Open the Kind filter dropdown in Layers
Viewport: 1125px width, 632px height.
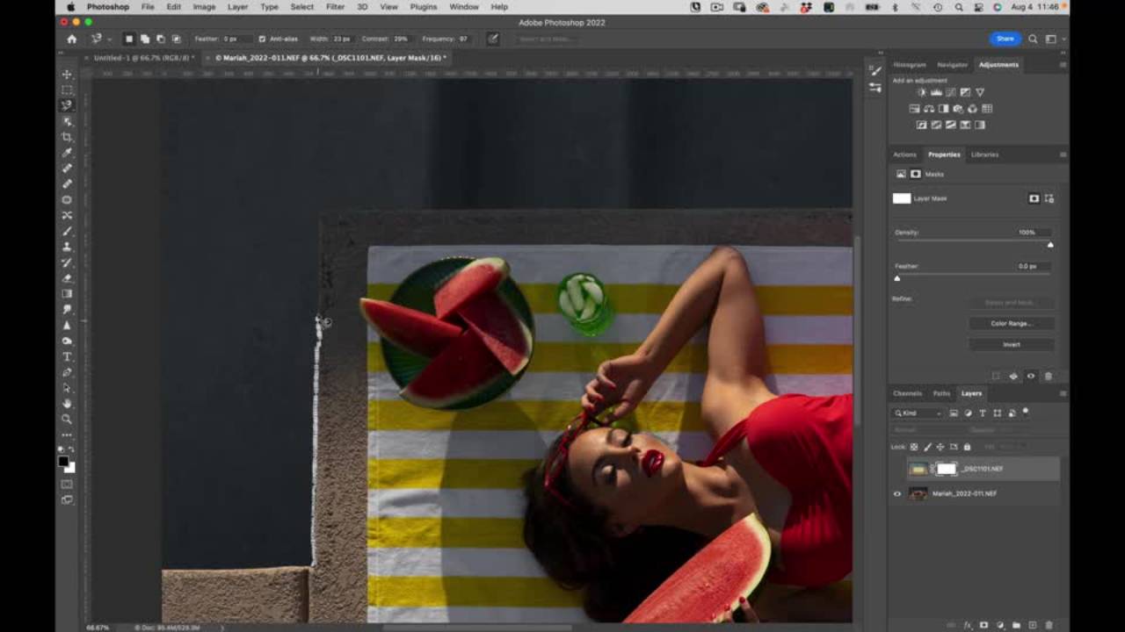click(918, 413)
